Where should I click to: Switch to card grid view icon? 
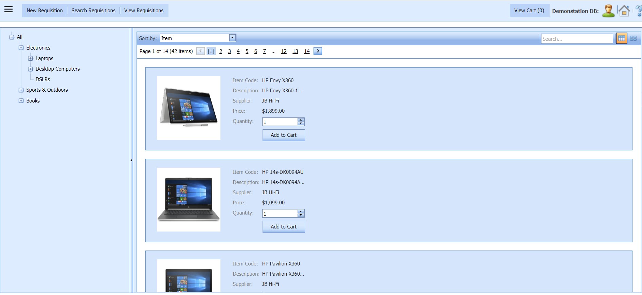tap(633, 38)
